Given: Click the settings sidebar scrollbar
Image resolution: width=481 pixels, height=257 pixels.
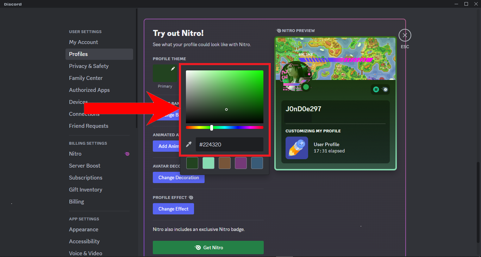Looking at the screenshot, I should [x=137, y=69].
